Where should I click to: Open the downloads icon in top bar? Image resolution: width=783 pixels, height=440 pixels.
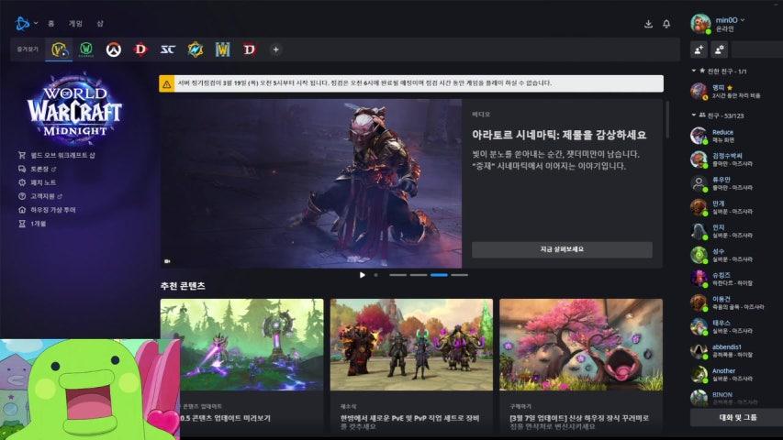(648, 24)
